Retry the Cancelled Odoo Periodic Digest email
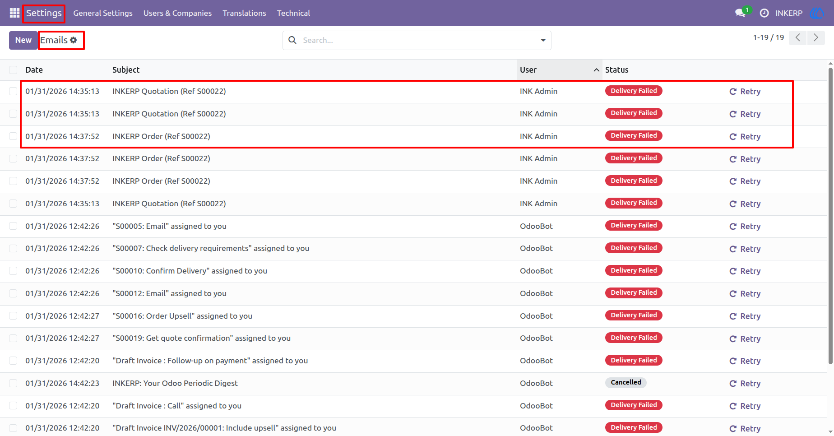Screen dimensions: 834x436 pyautogui.click(x=745, y=384)
